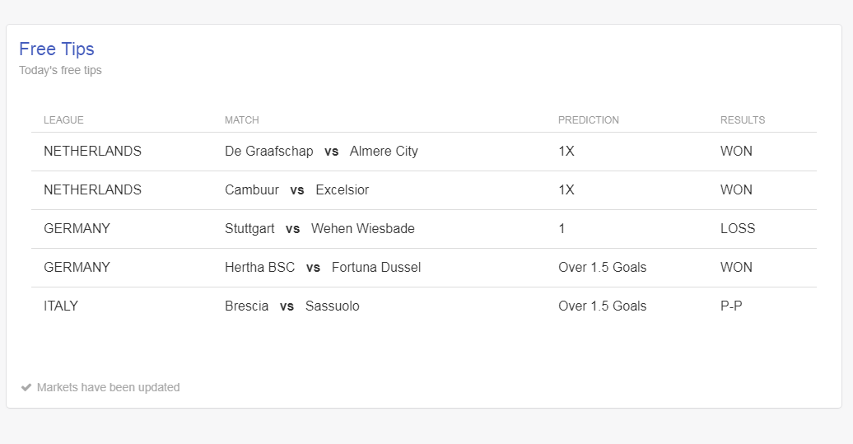Click the Brescia team name
Screen dimensions: 853x444
246,306
